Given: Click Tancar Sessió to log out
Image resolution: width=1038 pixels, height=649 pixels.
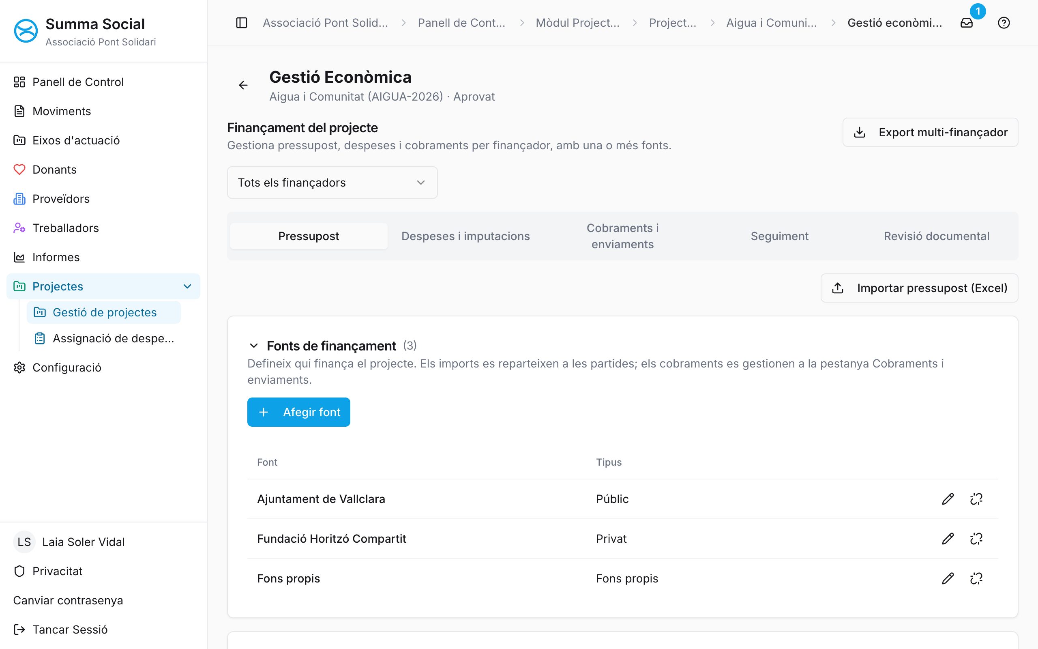Looking at the screenshot, I should pyautogui.click(x=103, y=629).
